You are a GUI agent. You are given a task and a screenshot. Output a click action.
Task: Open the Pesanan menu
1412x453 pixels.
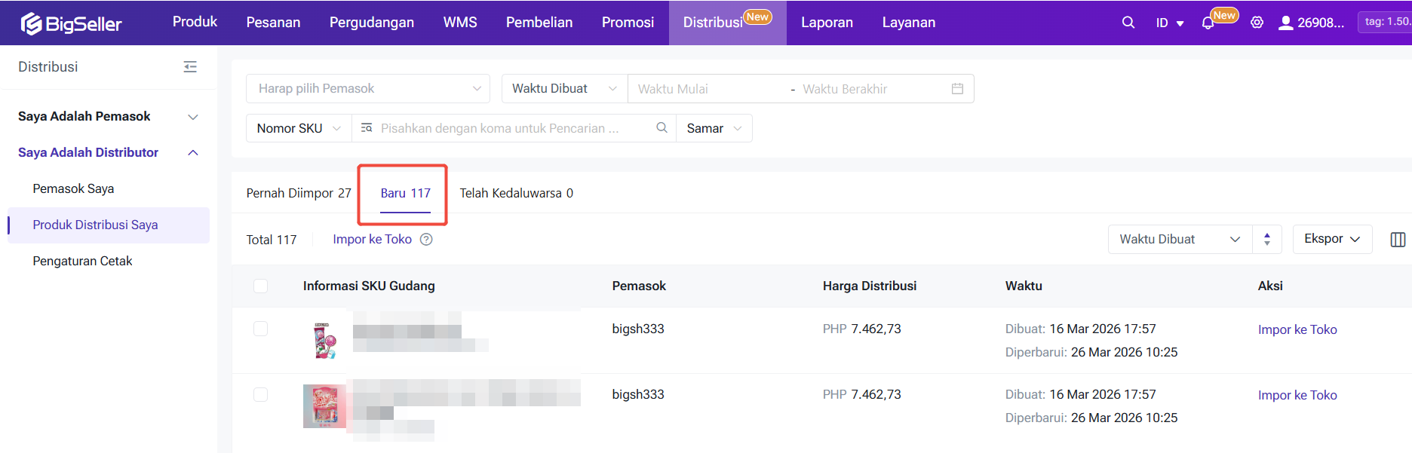click(x=273, y=23)
